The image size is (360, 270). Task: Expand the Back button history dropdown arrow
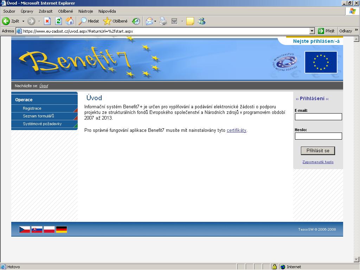point(23,21)
